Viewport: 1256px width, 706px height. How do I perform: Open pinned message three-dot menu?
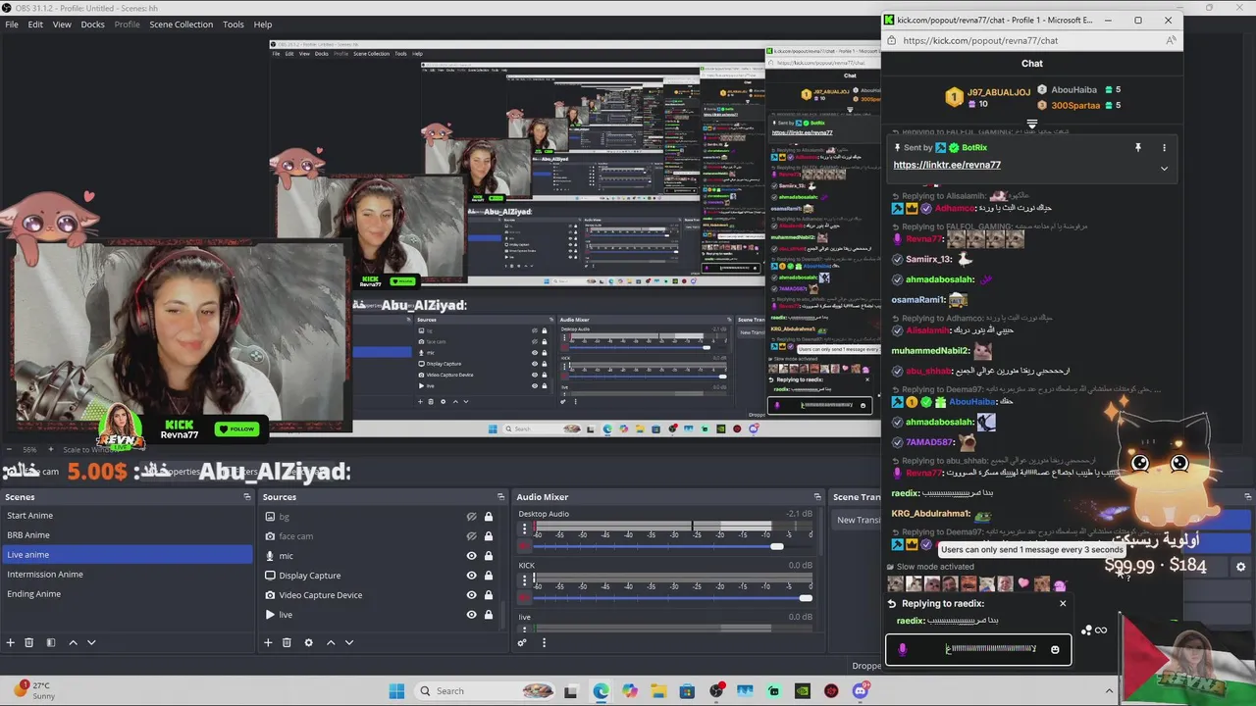point(1165,147)
